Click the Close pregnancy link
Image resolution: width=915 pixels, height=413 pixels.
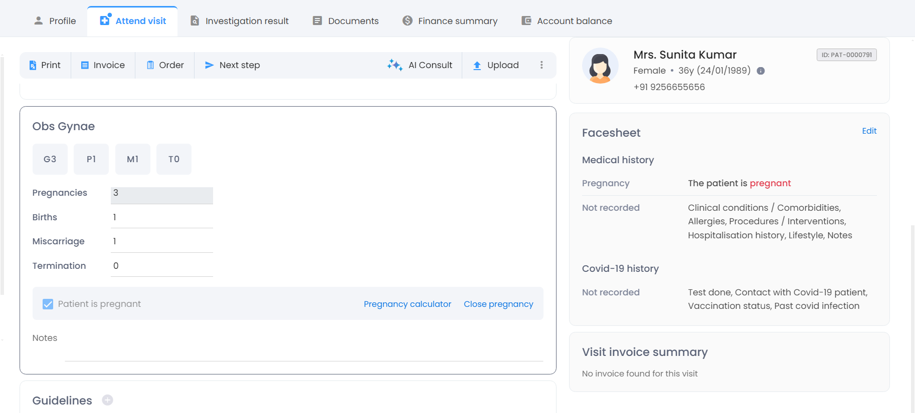(x=498, y=304)
